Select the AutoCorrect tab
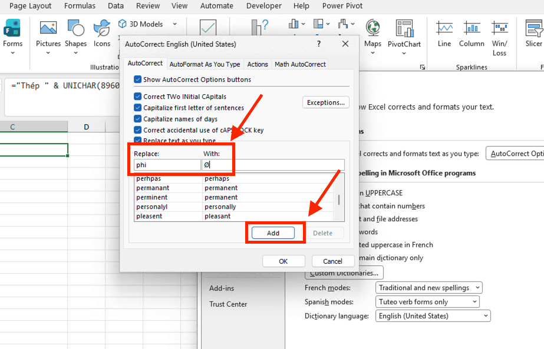The width and height of the screenshot is (544, 349). click(x=145, y=63)
